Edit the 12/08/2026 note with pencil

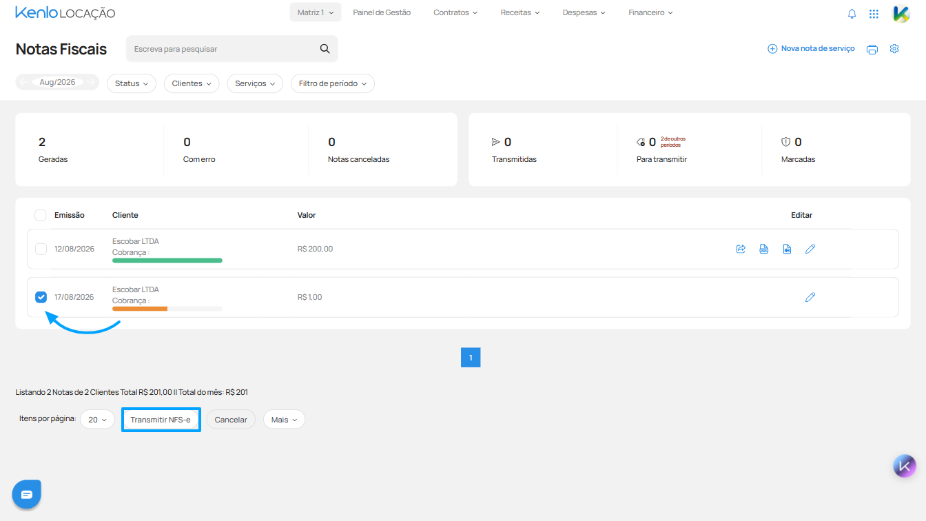tap(810, 249)
